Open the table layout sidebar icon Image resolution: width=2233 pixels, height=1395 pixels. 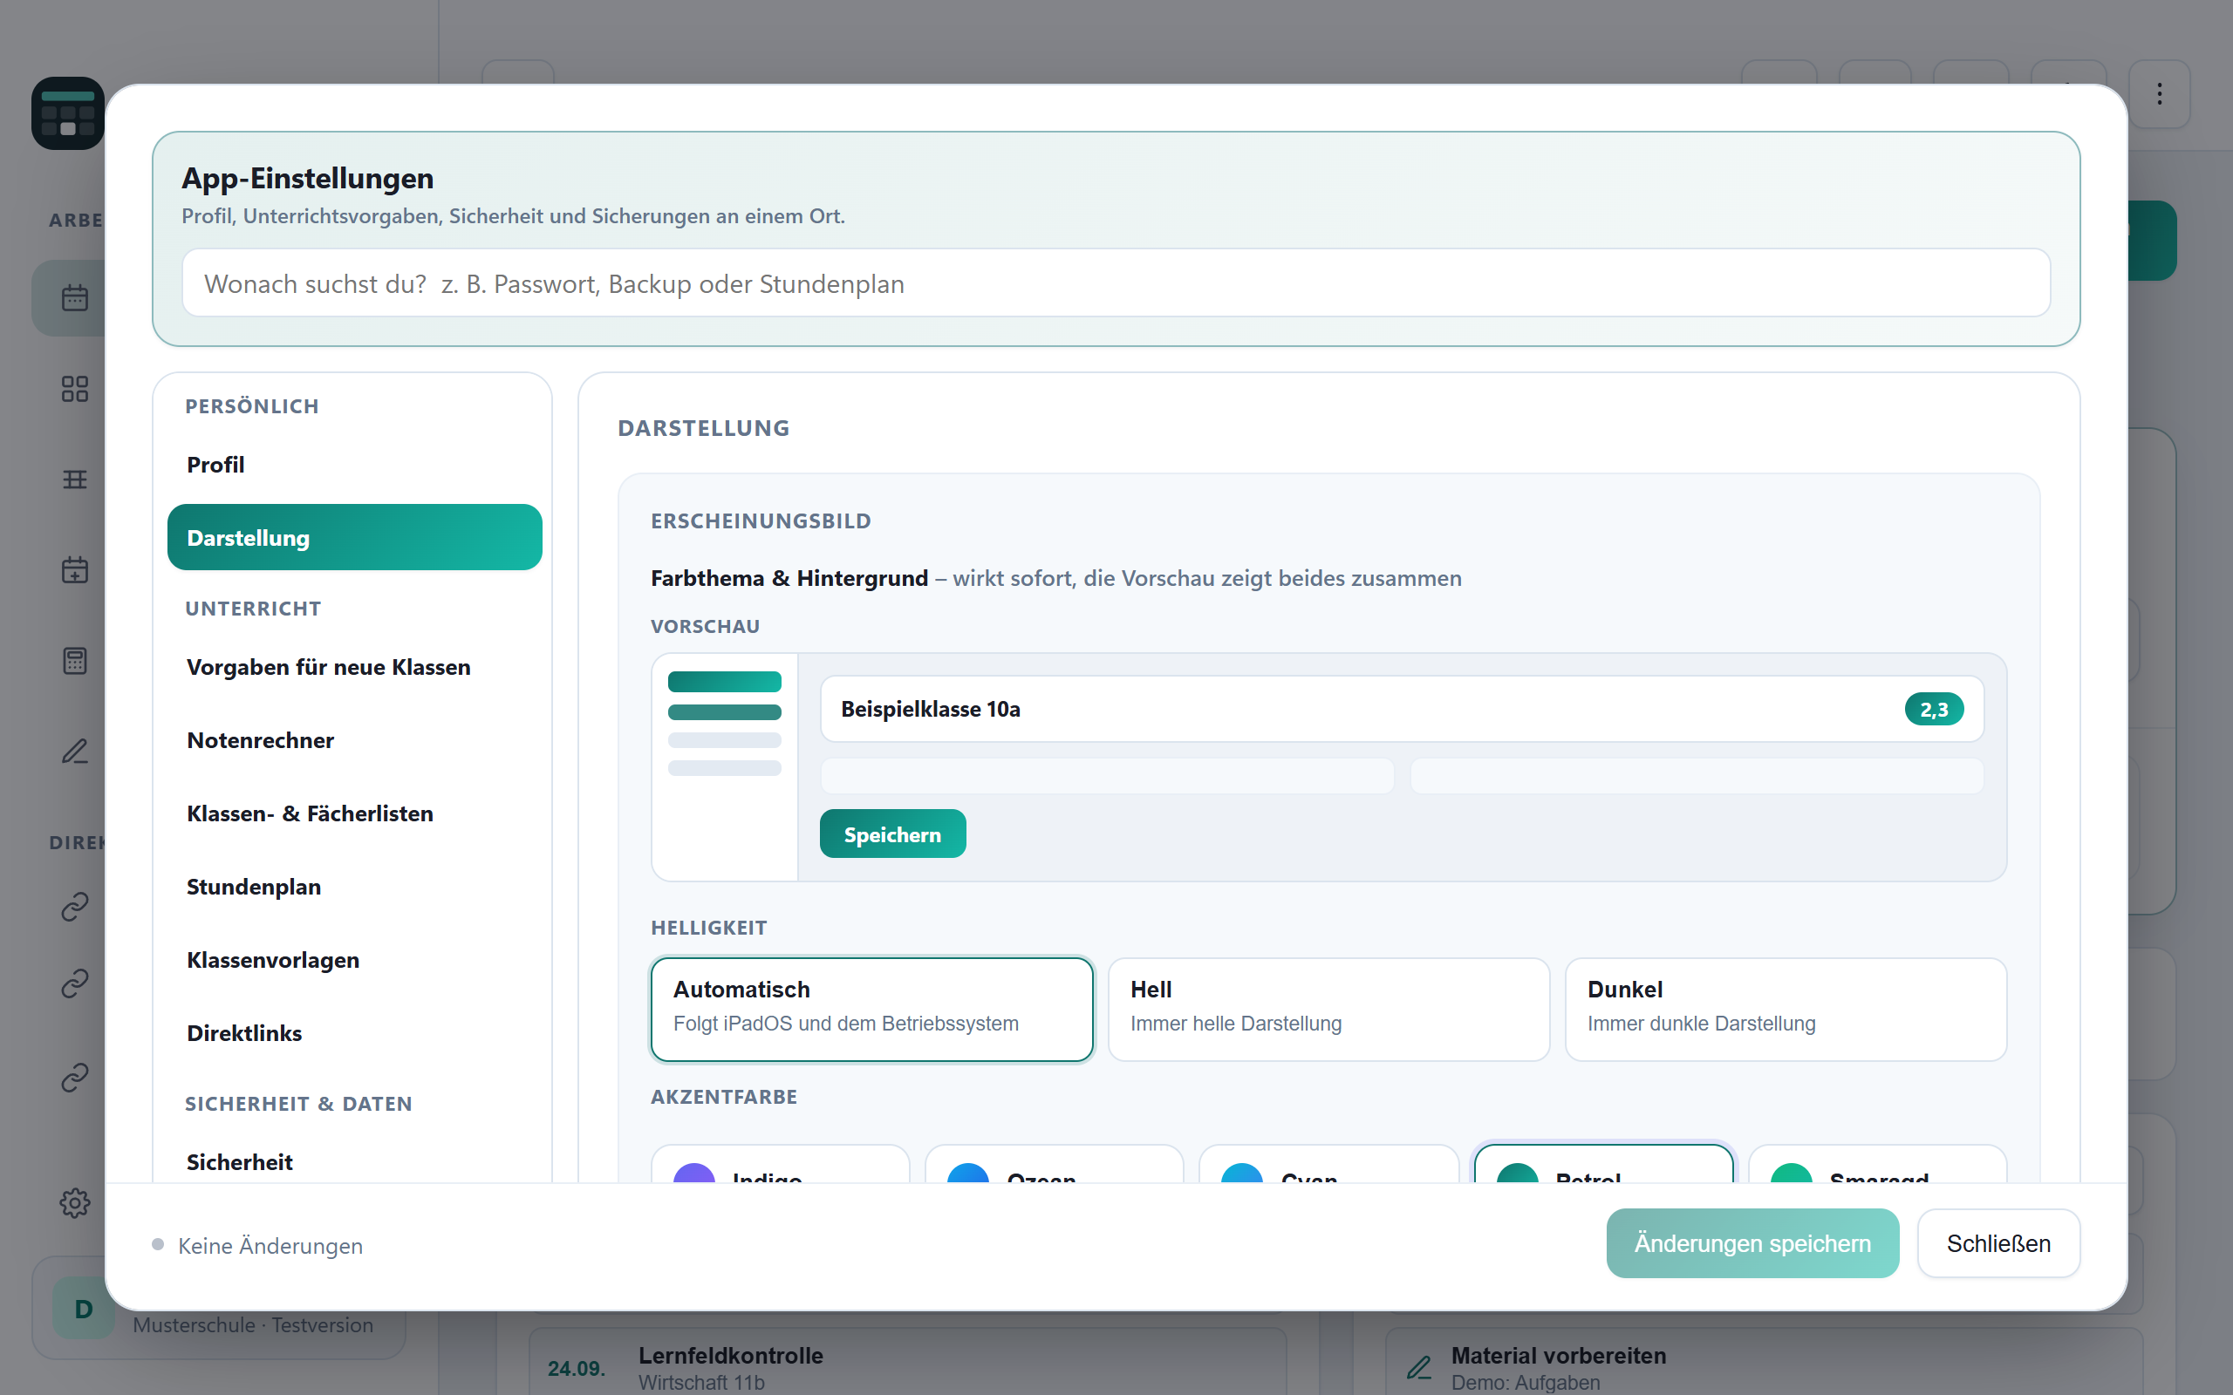click(x=75, y=479)
